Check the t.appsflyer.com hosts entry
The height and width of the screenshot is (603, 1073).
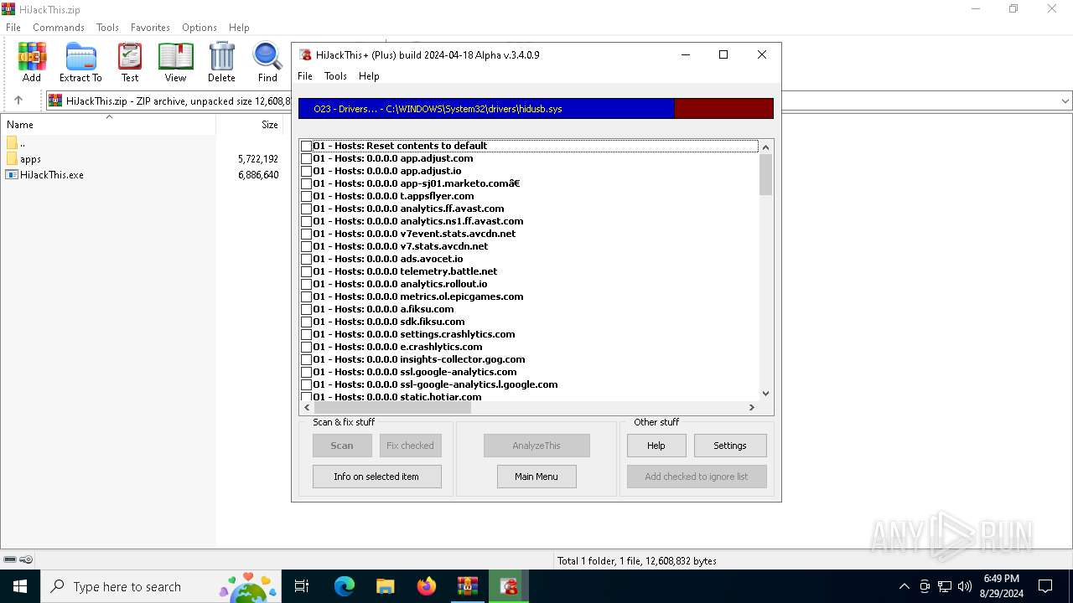click(307, 196)
